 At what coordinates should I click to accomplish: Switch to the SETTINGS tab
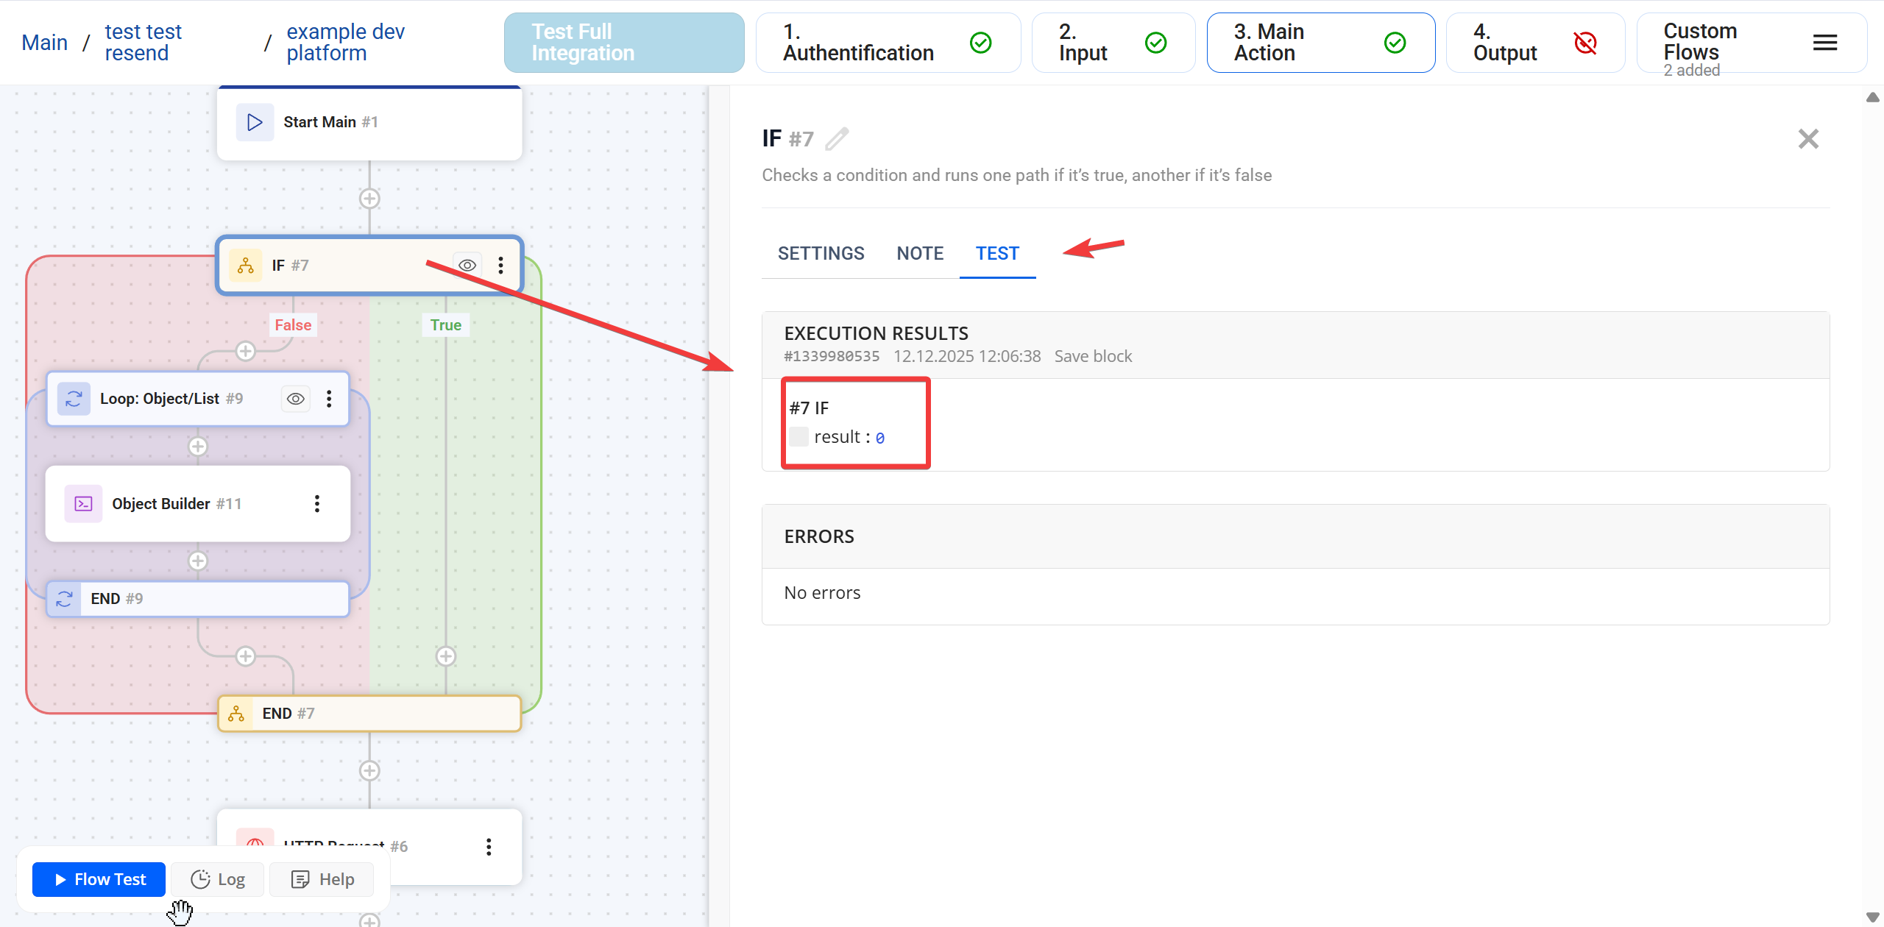coord(821,254)
